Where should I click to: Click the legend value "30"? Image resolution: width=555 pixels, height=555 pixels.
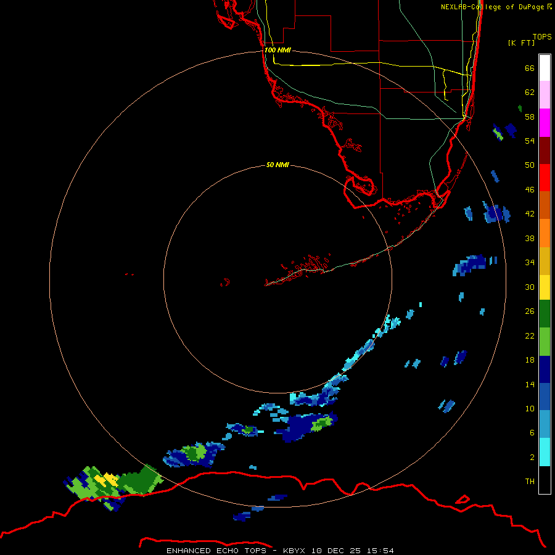pos(530,287)
